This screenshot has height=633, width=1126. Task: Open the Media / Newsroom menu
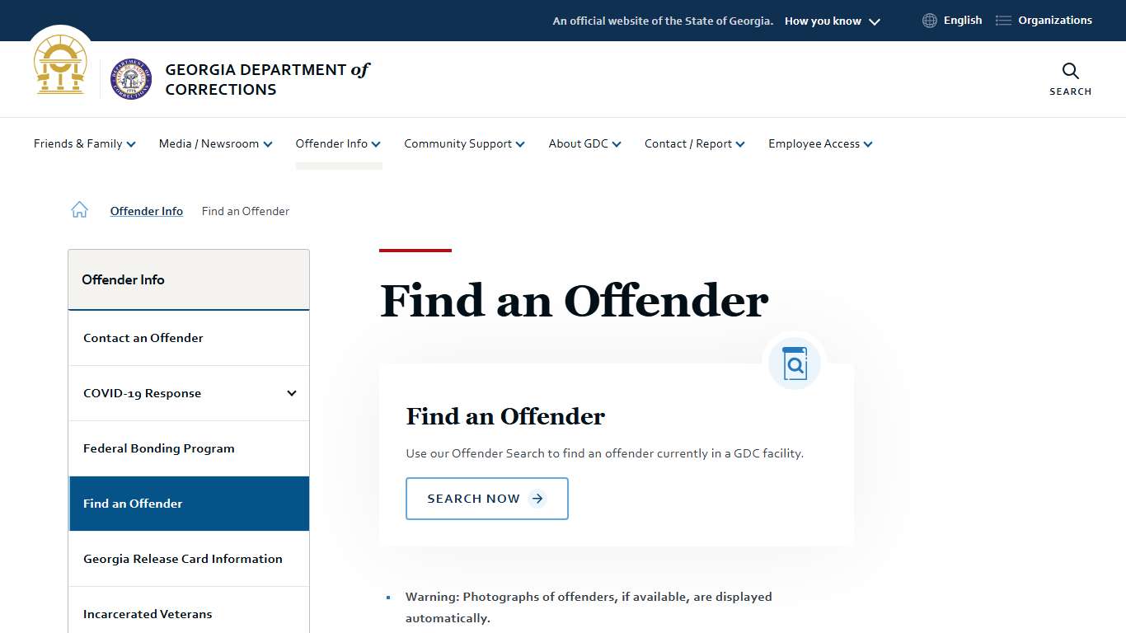[x=214, y=143]
